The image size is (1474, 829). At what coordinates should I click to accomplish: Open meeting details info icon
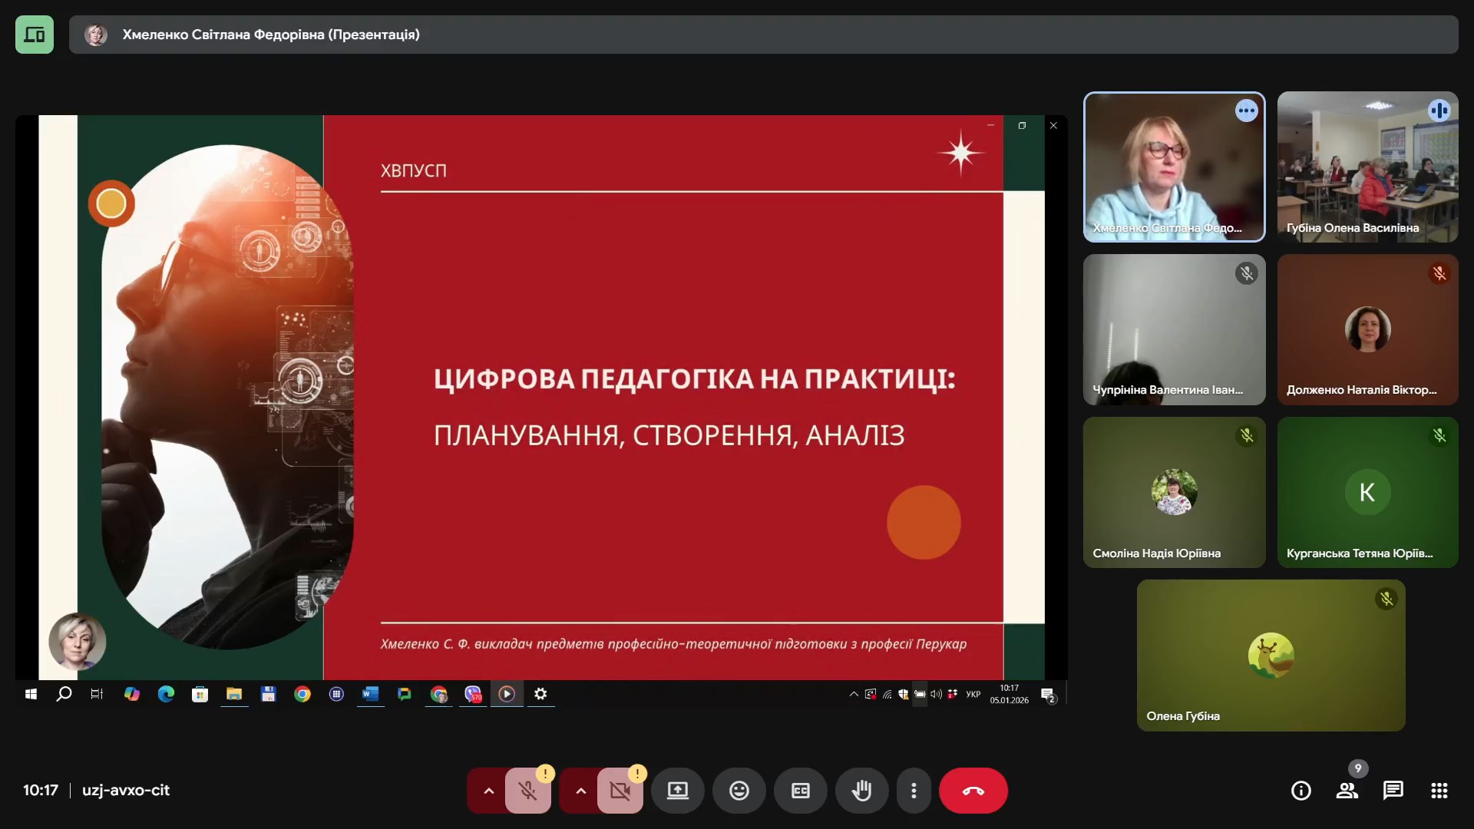coord(1300,791)
